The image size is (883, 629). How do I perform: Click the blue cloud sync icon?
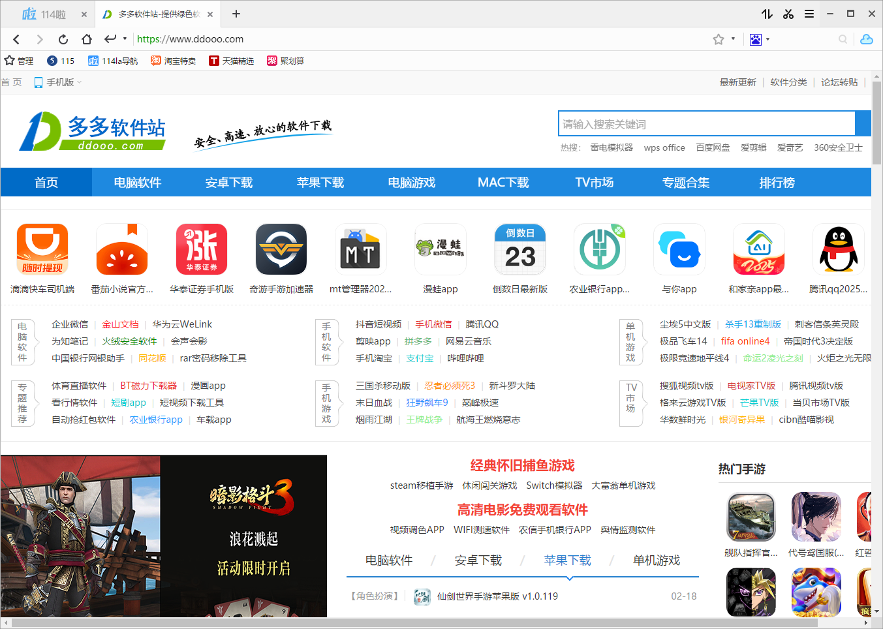pyautogui.click(x=867, y=39)
